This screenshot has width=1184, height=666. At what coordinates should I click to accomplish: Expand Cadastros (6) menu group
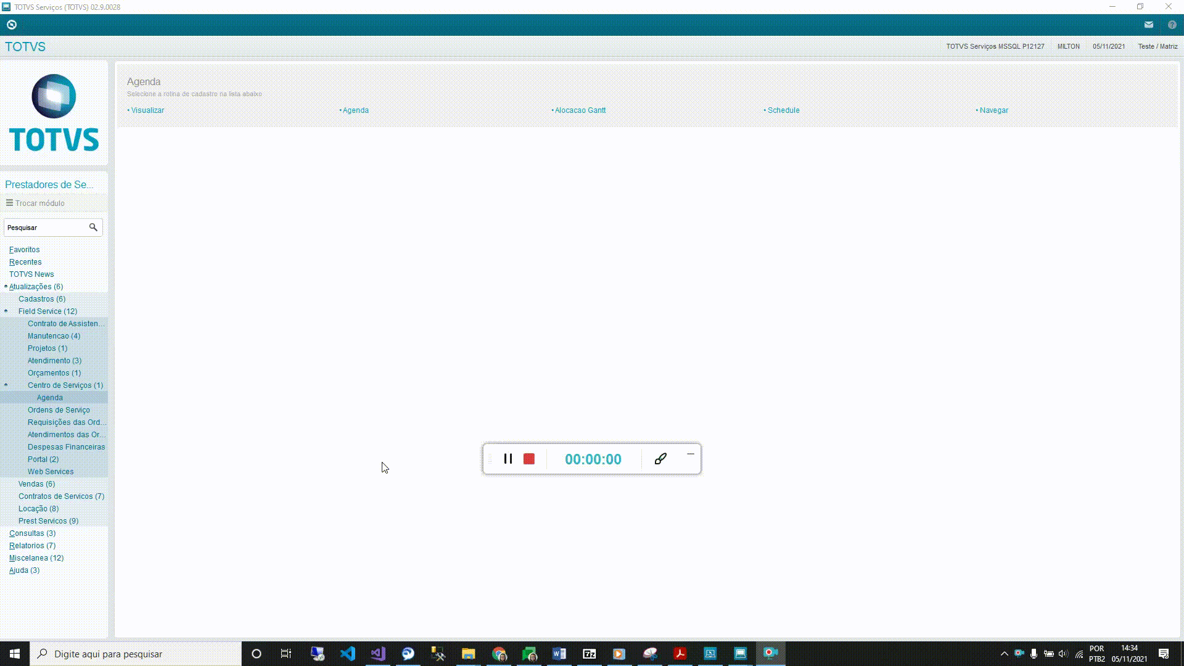[x=42, y=299]
